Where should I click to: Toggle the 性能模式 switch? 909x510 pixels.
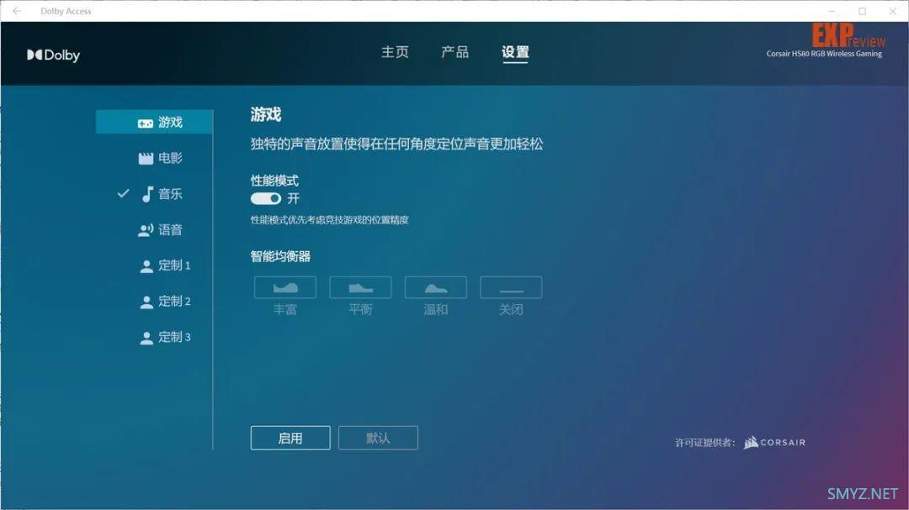tap(265, 198)
